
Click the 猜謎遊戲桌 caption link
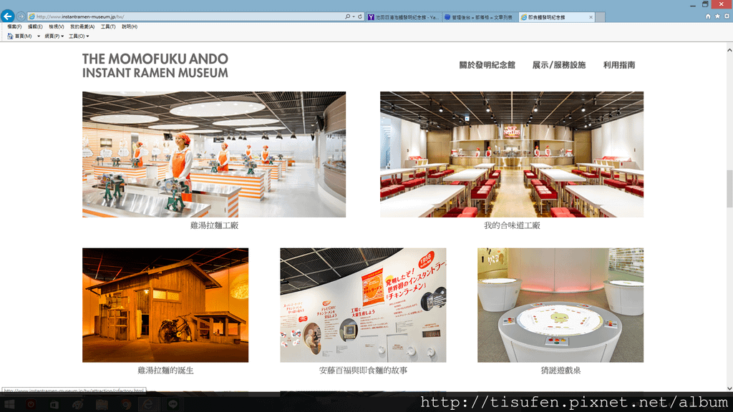[560, 371]
